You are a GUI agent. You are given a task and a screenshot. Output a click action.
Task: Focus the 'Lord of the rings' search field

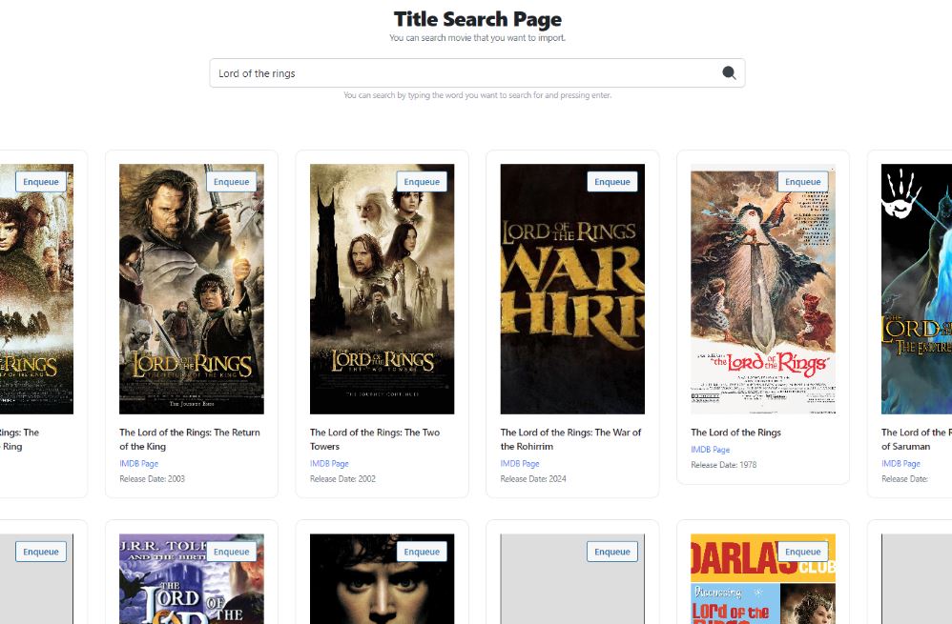[x=477, y=73]
